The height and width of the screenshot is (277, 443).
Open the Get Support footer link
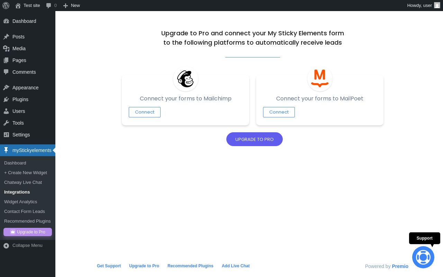[x=109, y=266]
